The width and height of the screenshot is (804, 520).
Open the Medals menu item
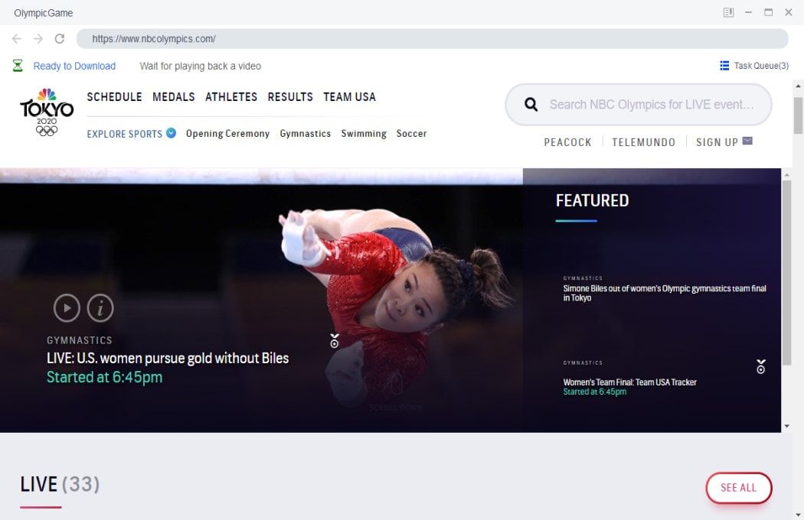coord(174,97)
